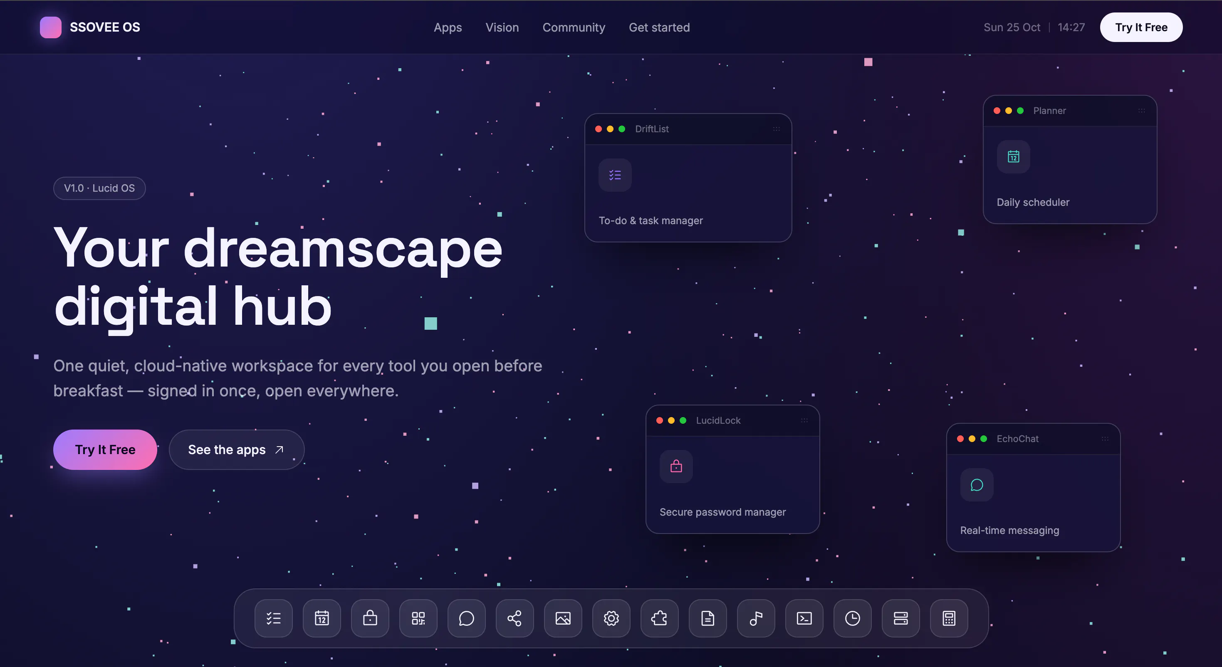
Task: Open the clock app in the dock
Action: [x=853, y=618]
